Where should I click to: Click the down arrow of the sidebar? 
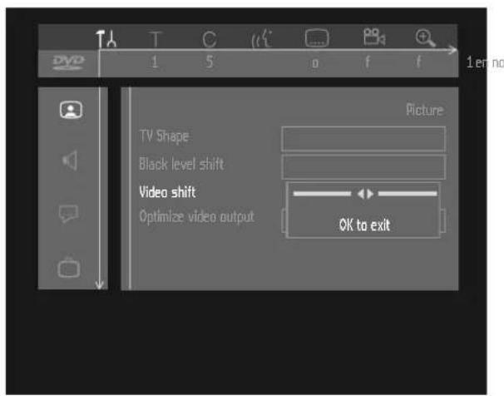click(99, 285)
